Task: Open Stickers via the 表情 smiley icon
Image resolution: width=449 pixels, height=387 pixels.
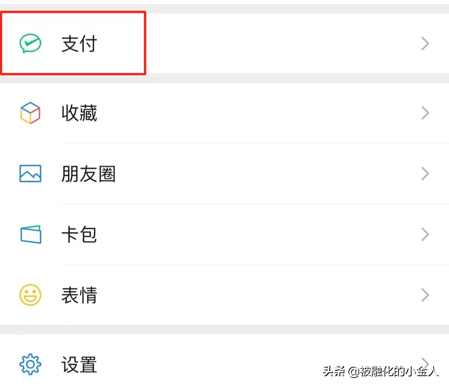Action: pos(30,295)
